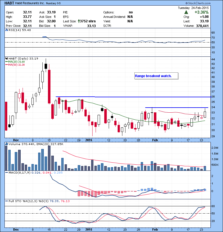Click the 44 price axis label

pos(213,59)
